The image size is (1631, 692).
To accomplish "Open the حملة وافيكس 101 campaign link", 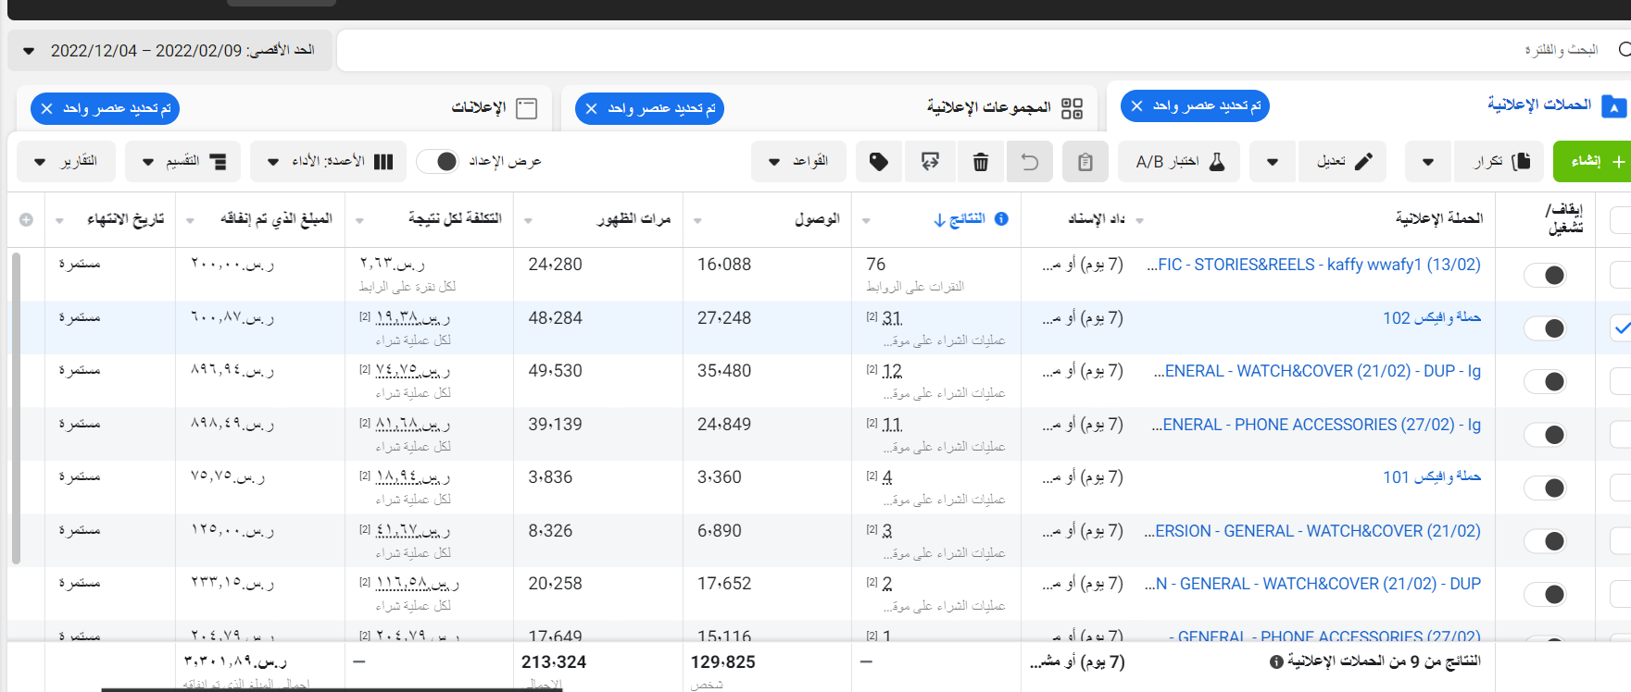I will point(1431,477).
